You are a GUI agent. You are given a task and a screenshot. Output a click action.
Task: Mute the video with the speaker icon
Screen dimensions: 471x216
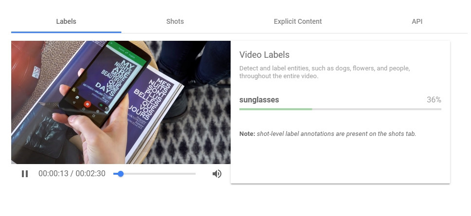click(x=217, y=174)
